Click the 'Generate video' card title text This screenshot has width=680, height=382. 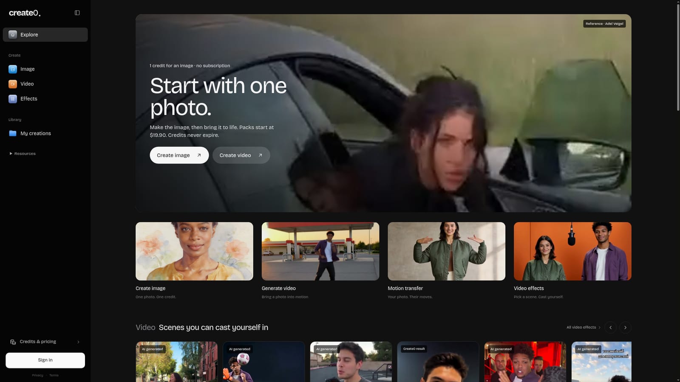click(279, 288)
